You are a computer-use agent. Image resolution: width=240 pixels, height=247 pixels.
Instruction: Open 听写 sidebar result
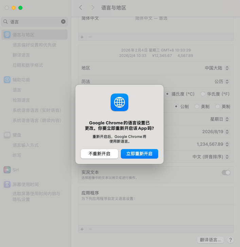coord(17,155)
